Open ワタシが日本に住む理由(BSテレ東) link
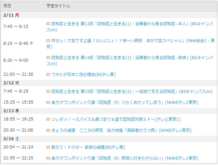This screenshot has height=165, width=218. point(83,75)
